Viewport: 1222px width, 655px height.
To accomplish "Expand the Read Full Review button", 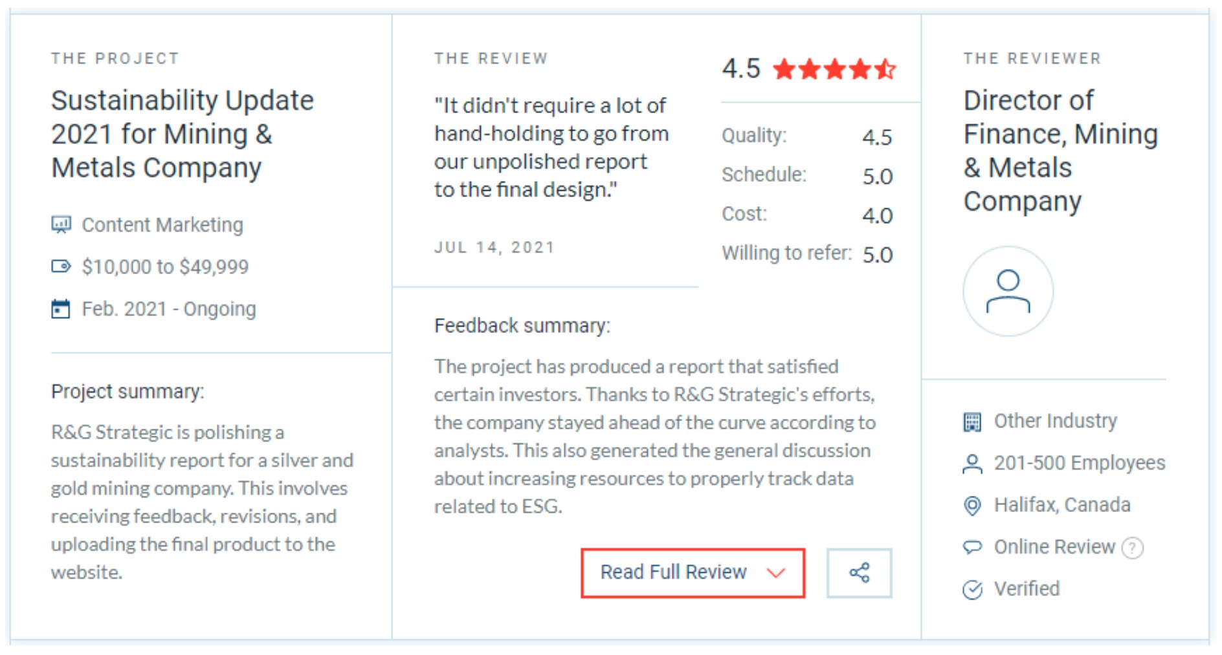I will pyautogui.click(x=693, y=573).
